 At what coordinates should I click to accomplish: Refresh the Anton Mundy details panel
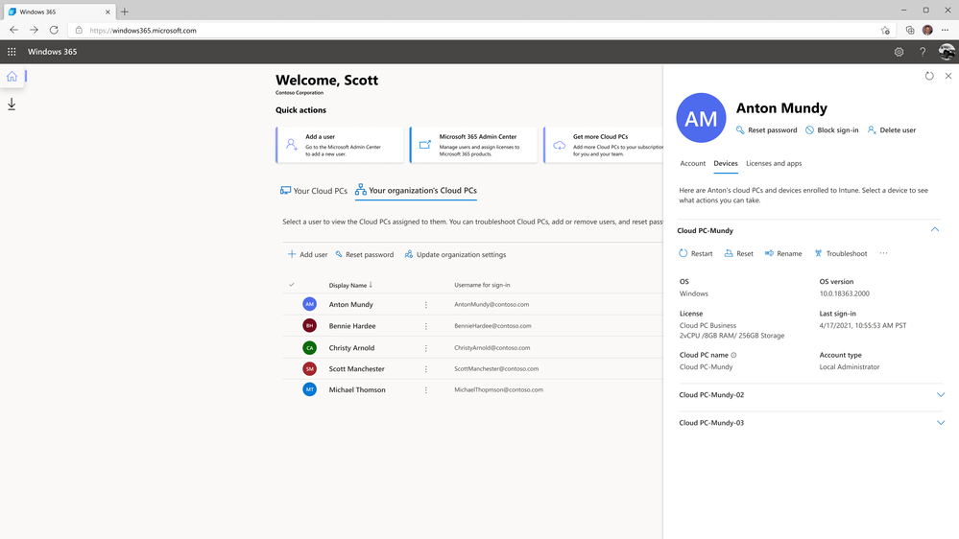929,76
